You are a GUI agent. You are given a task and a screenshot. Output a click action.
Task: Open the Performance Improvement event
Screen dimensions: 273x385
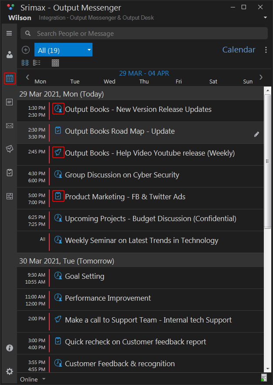[140, 300]
